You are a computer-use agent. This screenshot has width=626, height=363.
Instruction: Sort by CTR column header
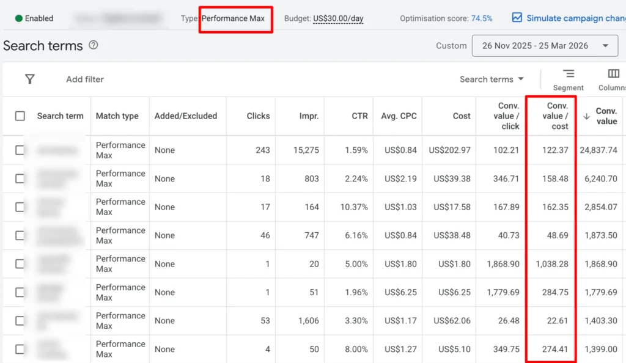pos(359,116)
